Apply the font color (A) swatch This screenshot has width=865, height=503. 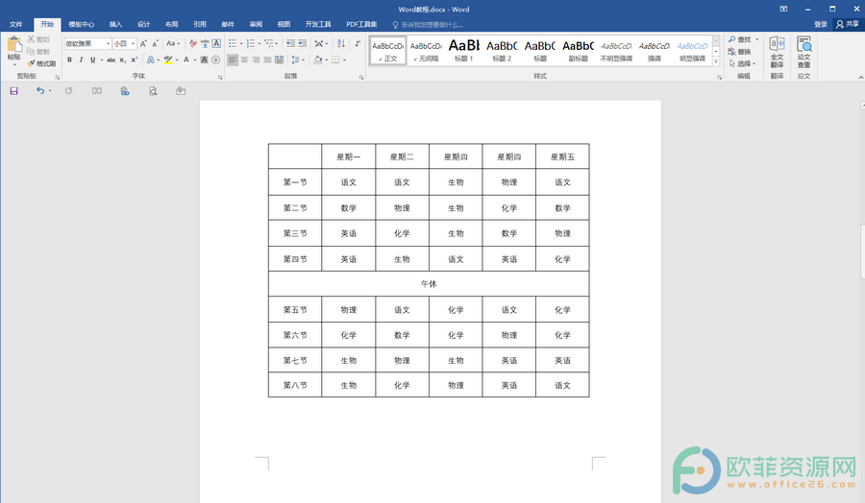pos(186,60)
